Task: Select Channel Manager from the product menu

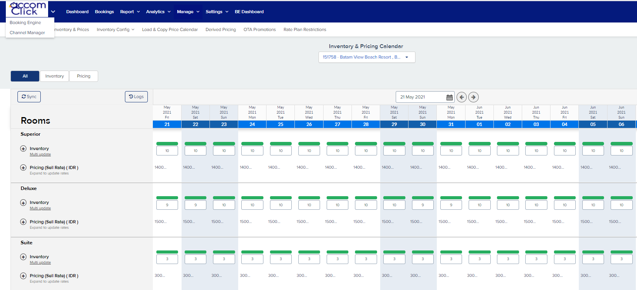Action: pyautogui.click(x=27, y=33)
